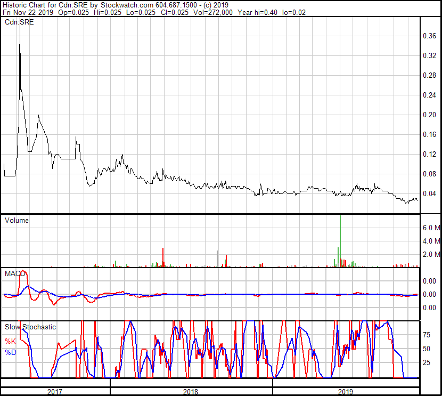Click the 'MACD' panel label
This screenshot has height=396, width=442.
[x=15, y=273]
